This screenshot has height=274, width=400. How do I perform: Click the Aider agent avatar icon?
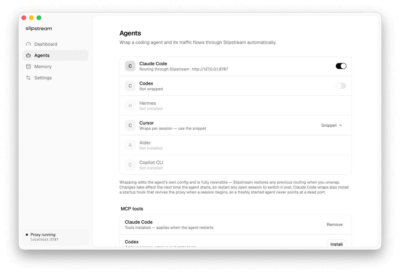tap(130, 145)
